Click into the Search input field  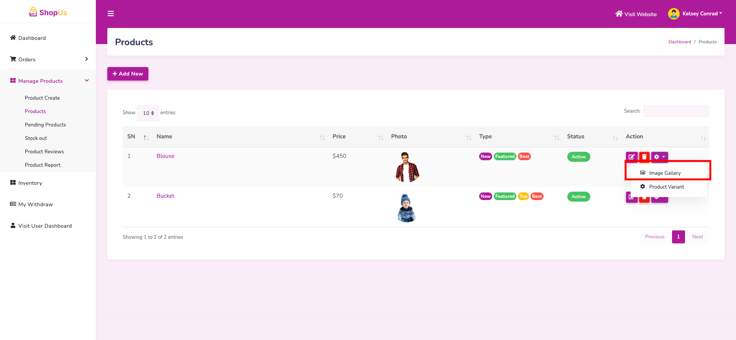(x=676, y=111)
